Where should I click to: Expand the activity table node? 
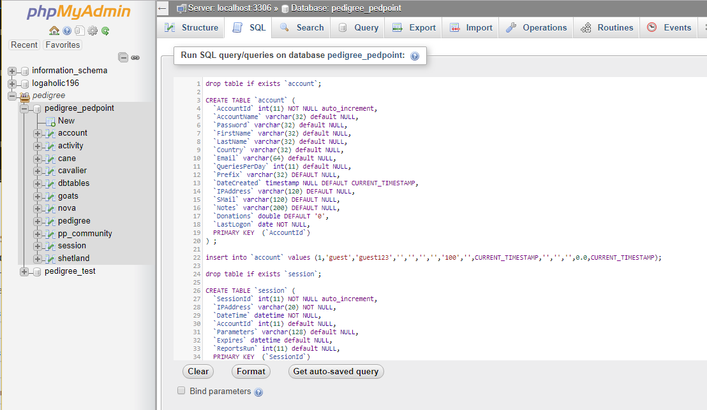(38, 146)
